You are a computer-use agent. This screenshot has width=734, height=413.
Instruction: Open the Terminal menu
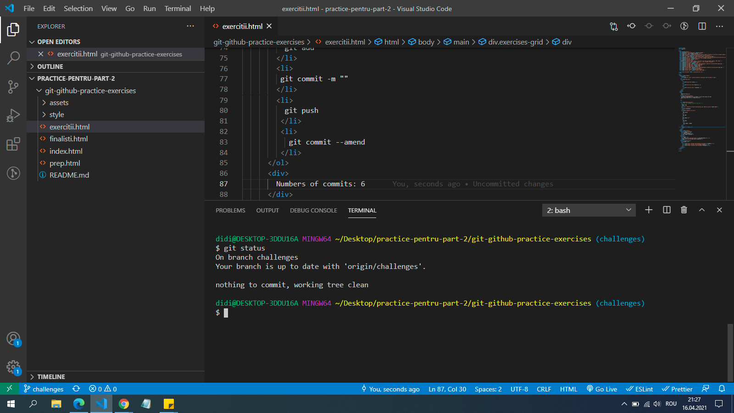click(178, 8)
